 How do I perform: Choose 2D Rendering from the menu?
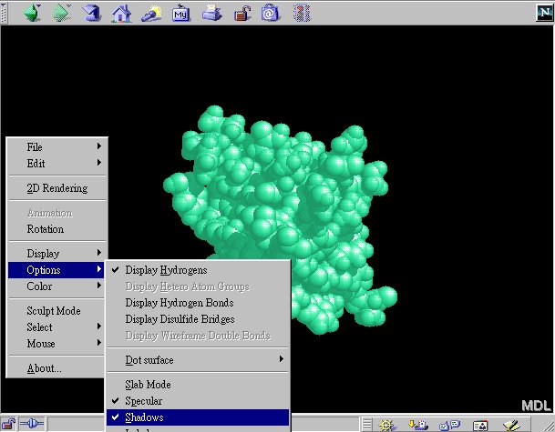pos(57,188)
